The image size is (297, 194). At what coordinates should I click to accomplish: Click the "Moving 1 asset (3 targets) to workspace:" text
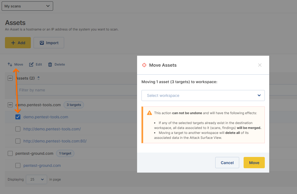179,82
